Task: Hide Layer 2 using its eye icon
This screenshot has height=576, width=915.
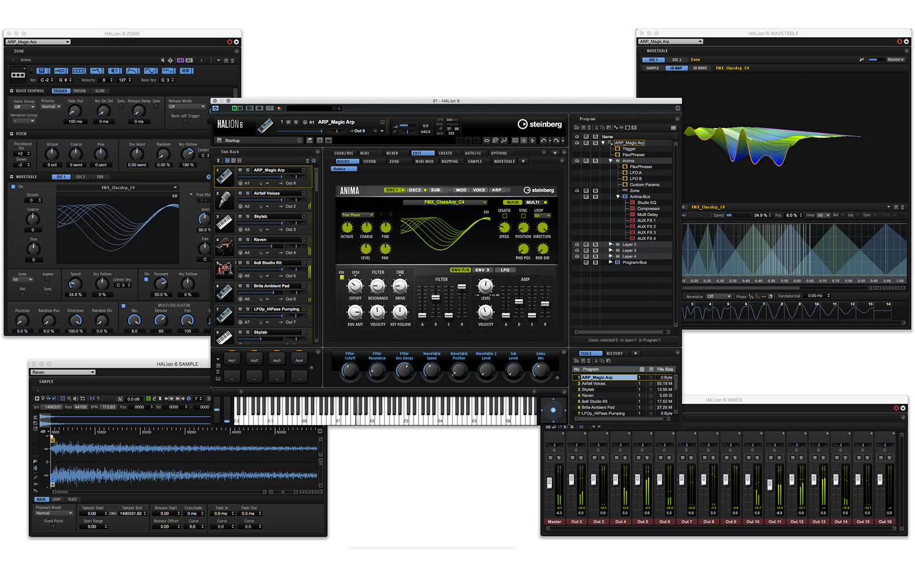Action: click(x=577, y=245)
